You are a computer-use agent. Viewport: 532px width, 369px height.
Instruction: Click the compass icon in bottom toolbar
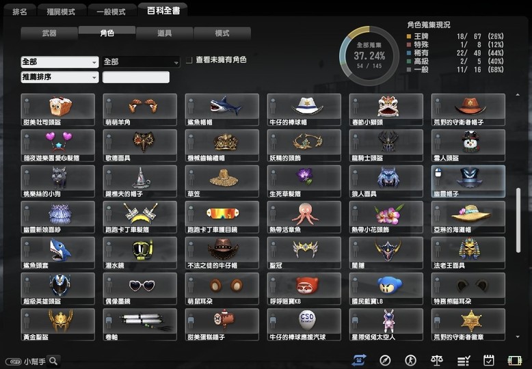click(385, 360)
